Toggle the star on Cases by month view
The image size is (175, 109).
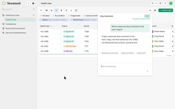point(84,16)
